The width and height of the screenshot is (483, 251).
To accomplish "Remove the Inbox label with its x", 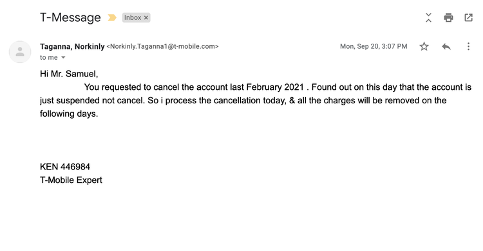I will 146,18.
